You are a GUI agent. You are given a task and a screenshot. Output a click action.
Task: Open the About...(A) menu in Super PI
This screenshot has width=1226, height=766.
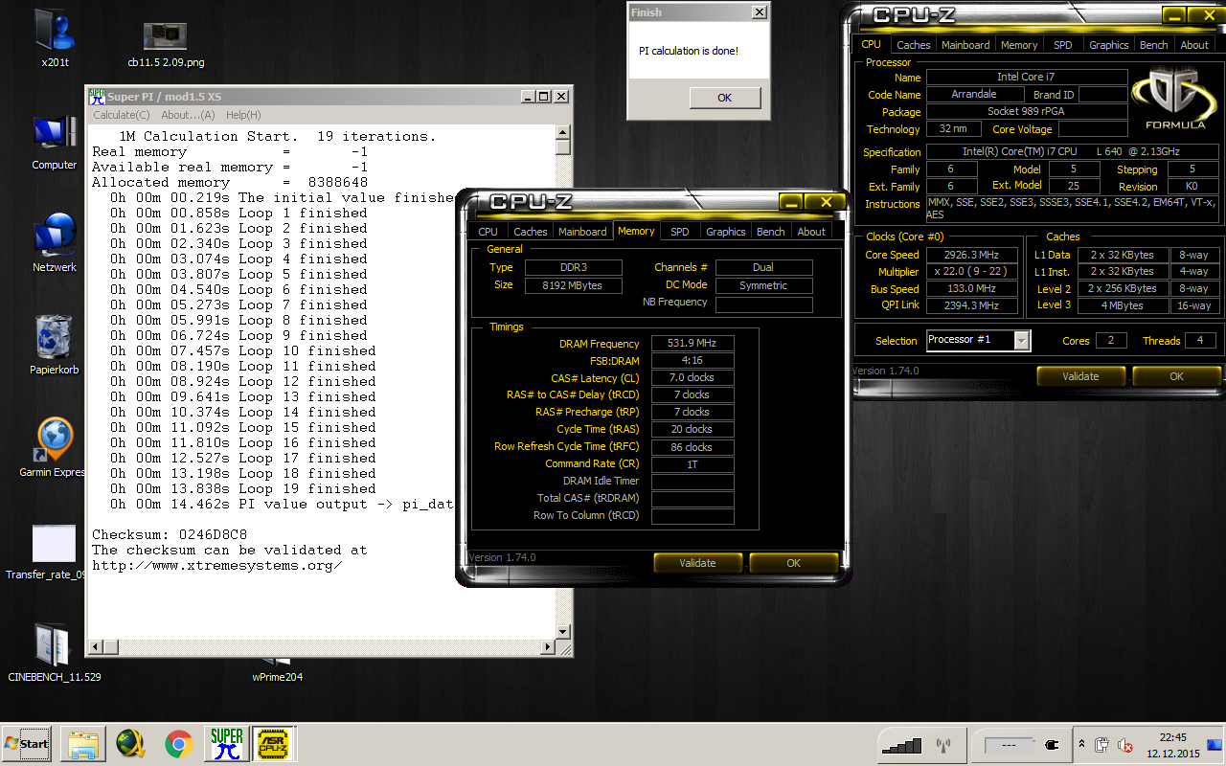(x=188, y=115)
